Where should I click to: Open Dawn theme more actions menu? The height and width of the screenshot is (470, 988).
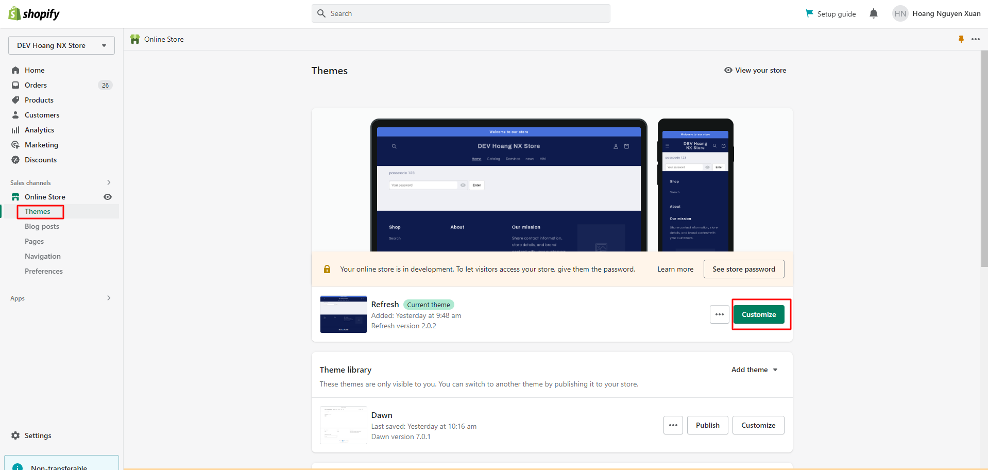tap(673, 425)
